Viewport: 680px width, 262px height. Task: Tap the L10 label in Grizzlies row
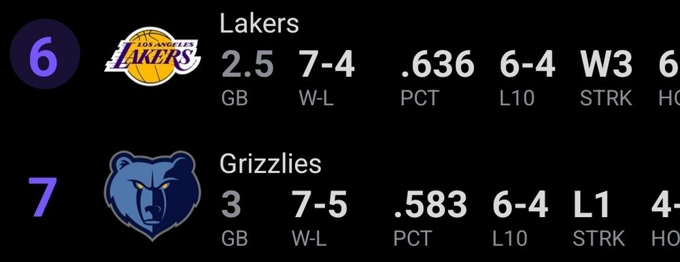[509, 239]
